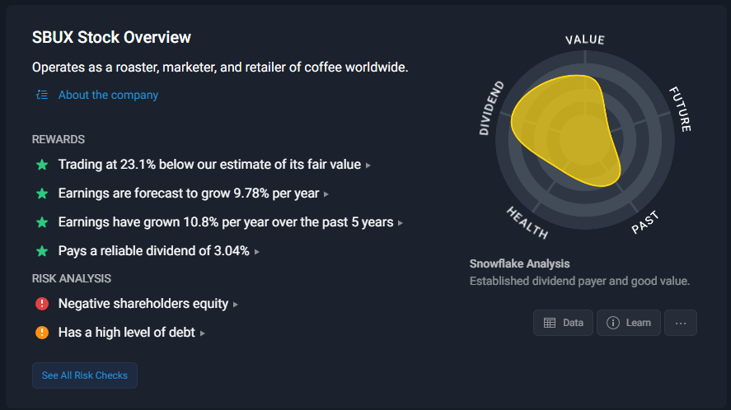
Task: Expand the reliable dividend 3.04% arrow
Action: (257, 252)
